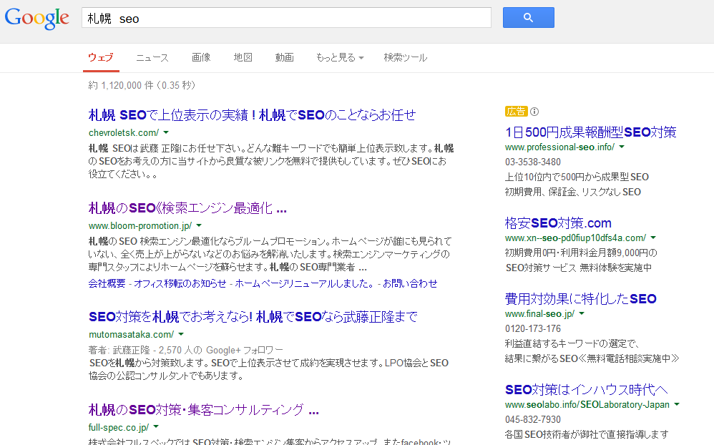714x445 pixels.
Task: Expand arrow next to www.final-seo.jp URL
Action: (582, 314)
